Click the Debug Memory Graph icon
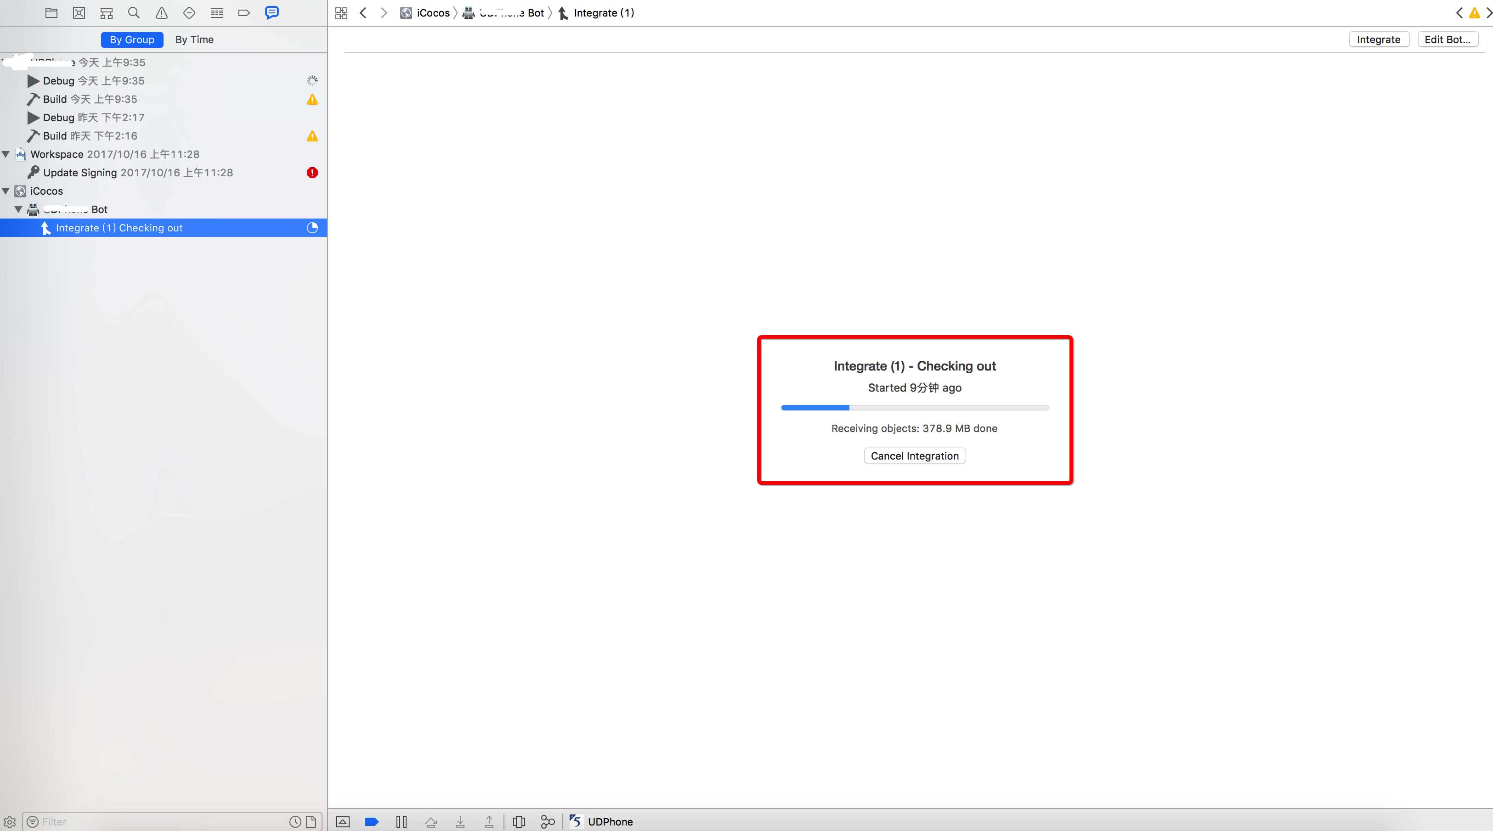The width and height of the screenshot is (1493, 831). [547, 821]
